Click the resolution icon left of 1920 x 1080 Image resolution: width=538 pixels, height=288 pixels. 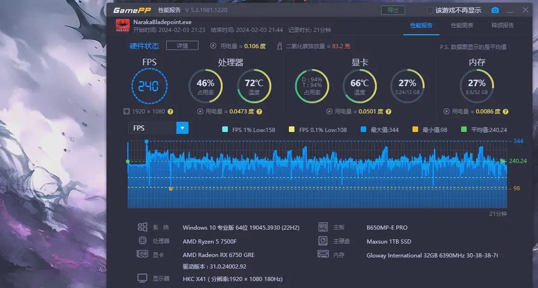[126, 112]
